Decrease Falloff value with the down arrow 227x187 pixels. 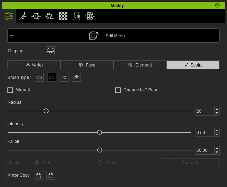click(x=217, y=152)
